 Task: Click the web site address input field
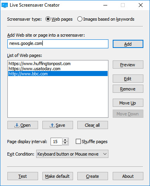58,44
